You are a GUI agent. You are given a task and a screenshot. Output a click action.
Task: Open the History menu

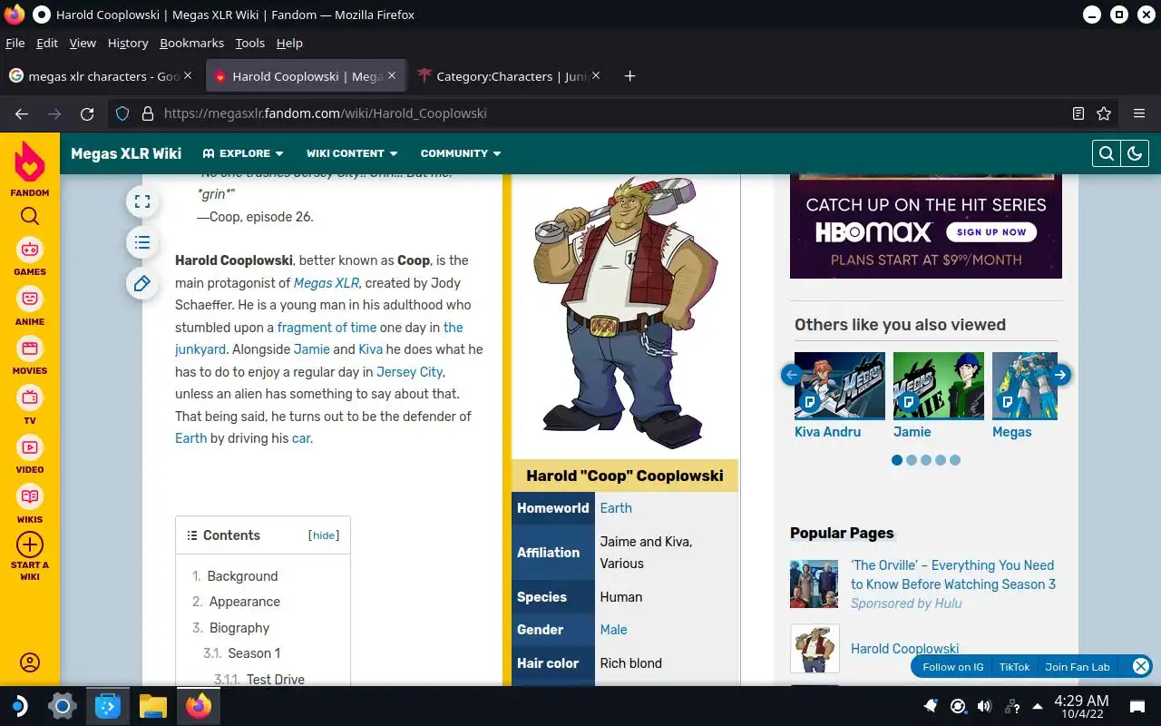[x=128, y=43]
